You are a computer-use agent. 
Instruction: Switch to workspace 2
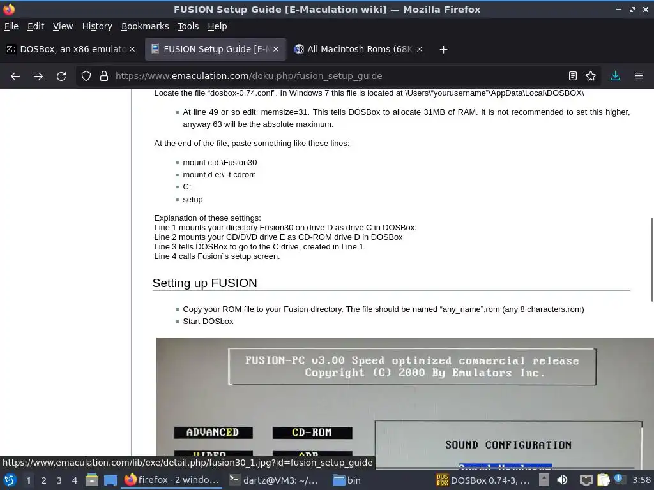point(44,480)
